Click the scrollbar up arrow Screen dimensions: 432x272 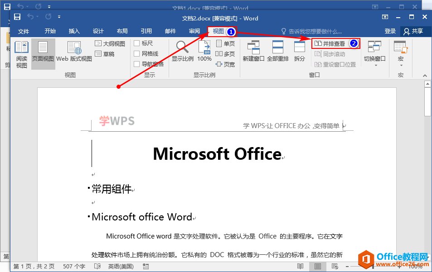coord(427,84)
